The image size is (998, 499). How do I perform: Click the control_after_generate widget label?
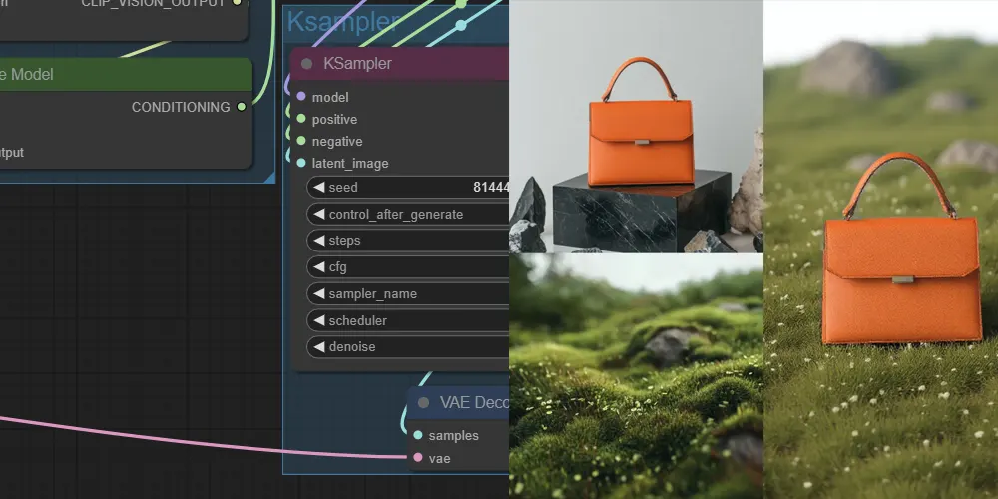pos(396,214)
